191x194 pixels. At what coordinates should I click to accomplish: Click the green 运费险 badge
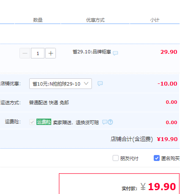click(44, 122)
